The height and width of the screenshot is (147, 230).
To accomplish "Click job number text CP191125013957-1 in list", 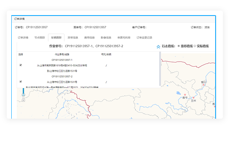I will click(x=62, y=60).
